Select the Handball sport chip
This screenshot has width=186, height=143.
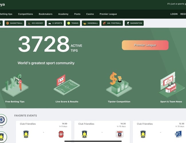click(x=91, y=23)
